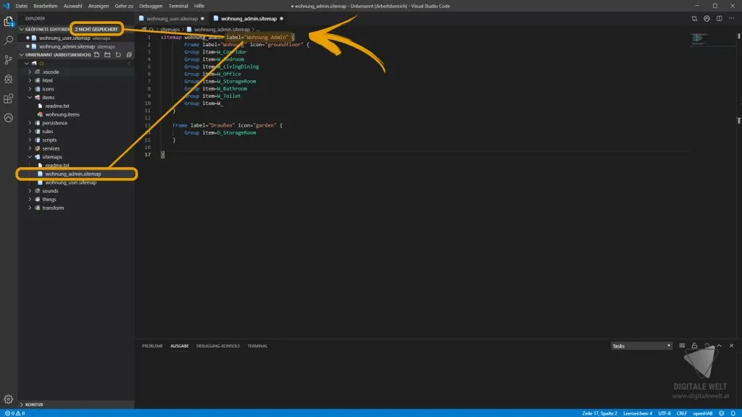Show errors and warnings in status bar
742x417 pixels.
pyautogui.click(x=14, y=413)
